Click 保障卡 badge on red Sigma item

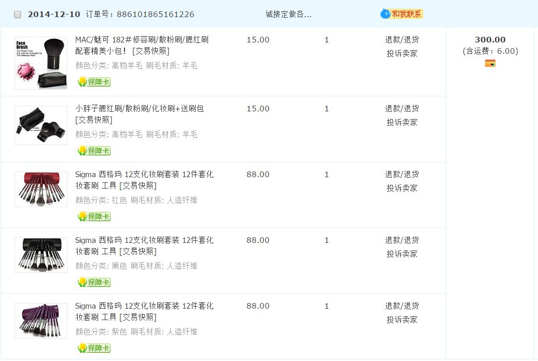pyautogui.click(x=94, y=216)
